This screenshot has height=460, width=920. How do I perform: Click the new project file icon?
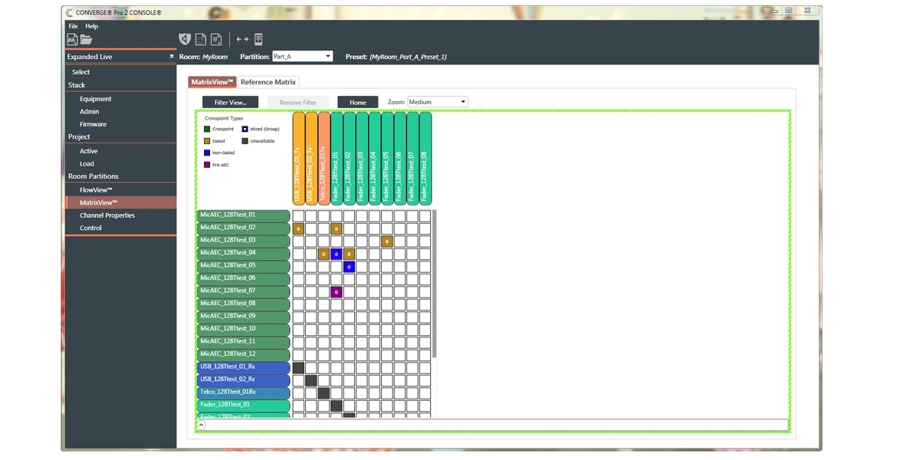(72, 39)
